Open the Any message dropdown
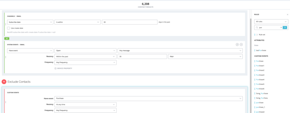 pos(180,50)
